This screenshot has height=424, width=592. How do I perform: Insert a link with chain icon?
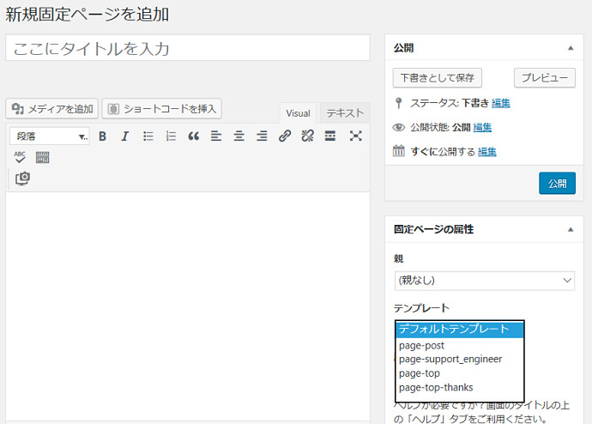pos(285,136)
